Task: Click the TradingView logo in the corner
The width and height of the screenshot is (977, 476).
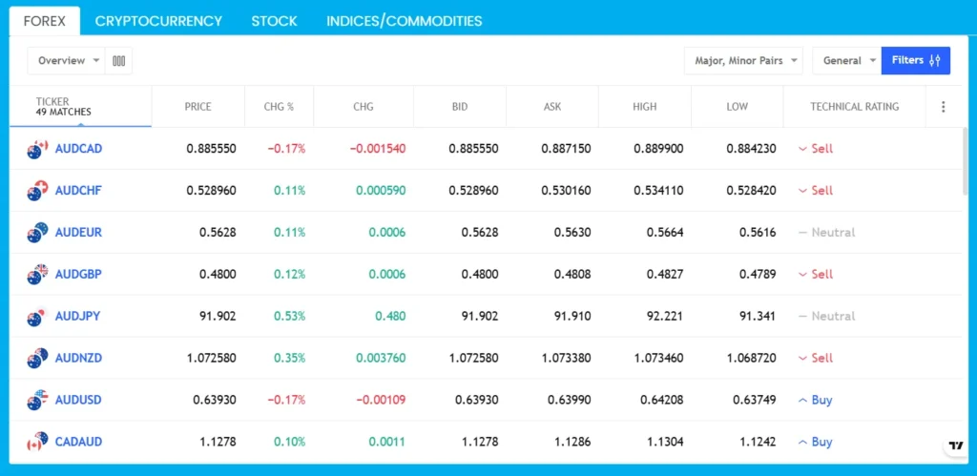Action: pyautogui.click(x=954, y=446)
